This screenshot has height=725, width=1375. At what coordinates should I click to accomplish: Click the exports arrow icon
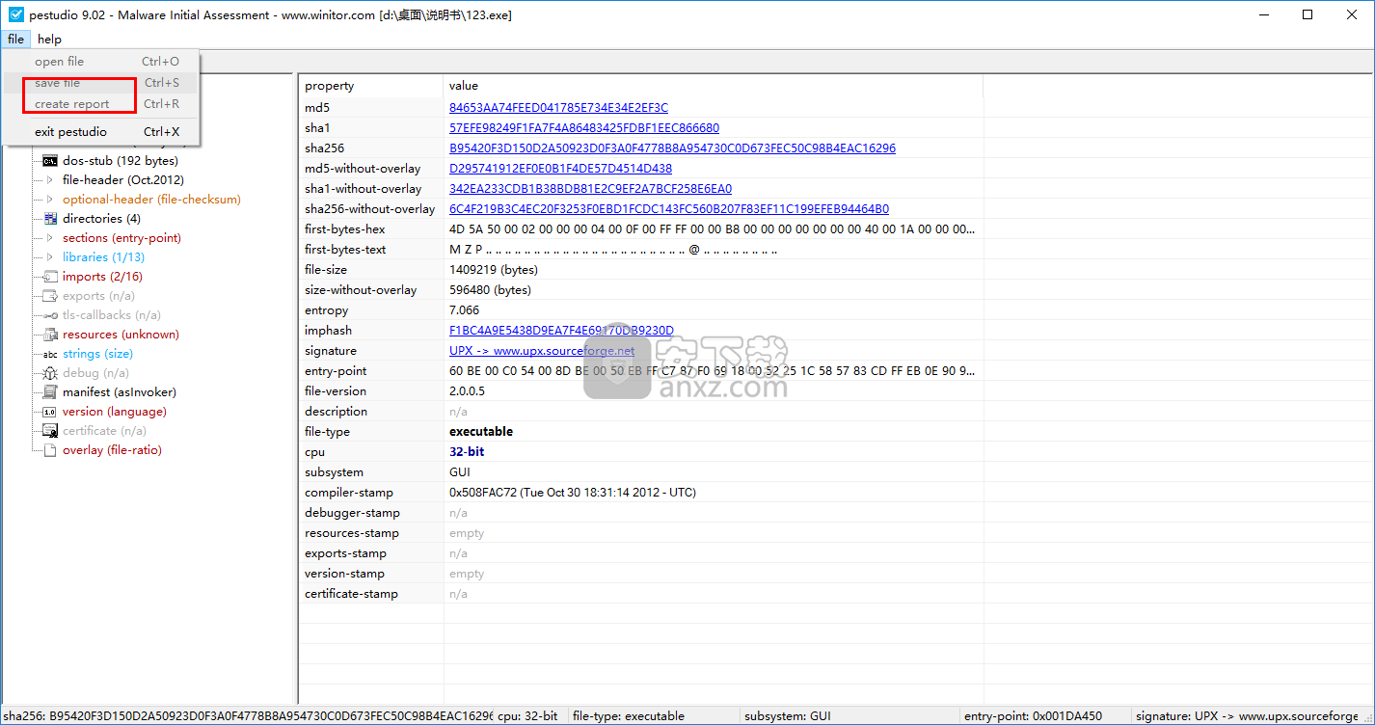click(x=50, y=296)
